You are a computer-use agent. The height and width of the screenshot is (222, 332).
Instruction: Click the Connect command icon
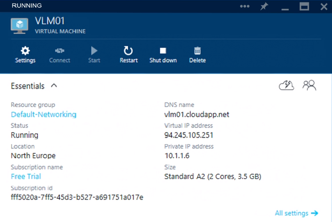click(59, 51)
